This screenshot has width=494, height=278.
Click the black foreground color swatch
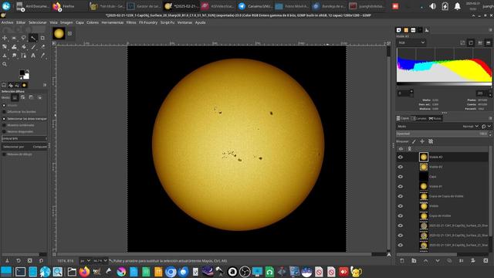[x=22, y=73]
